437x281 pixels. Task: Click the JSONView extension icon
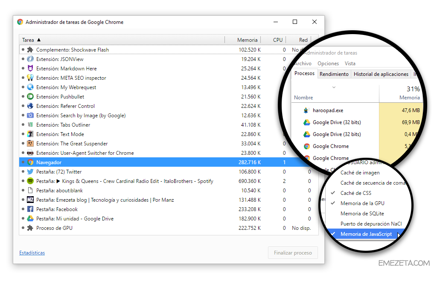(x=30, y=59)
